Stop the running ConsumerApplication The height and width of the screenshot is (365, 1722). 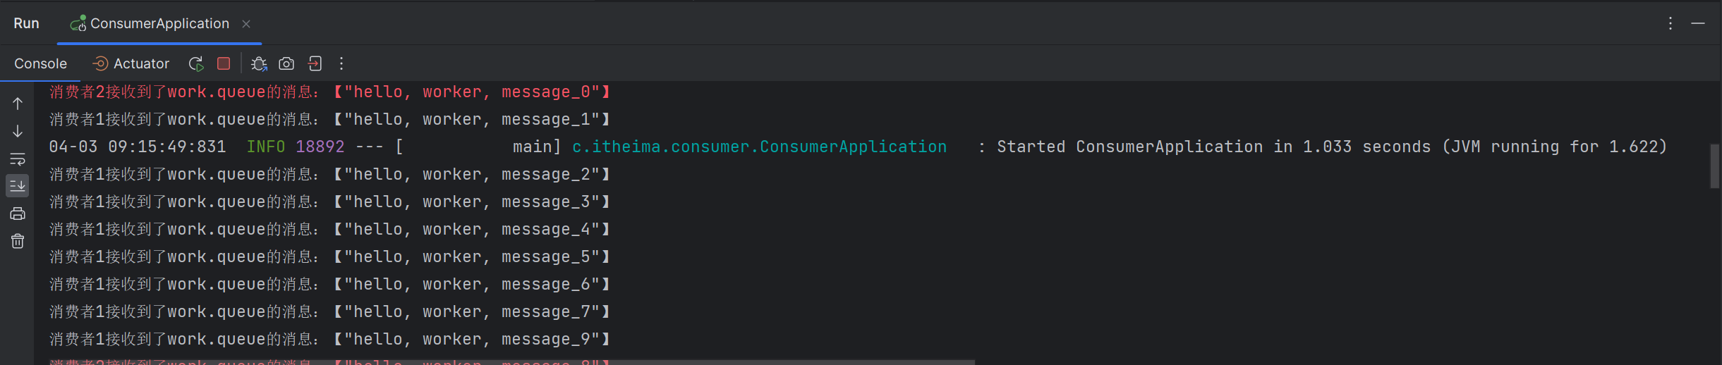pyautogui.click(x=224, y=64)
